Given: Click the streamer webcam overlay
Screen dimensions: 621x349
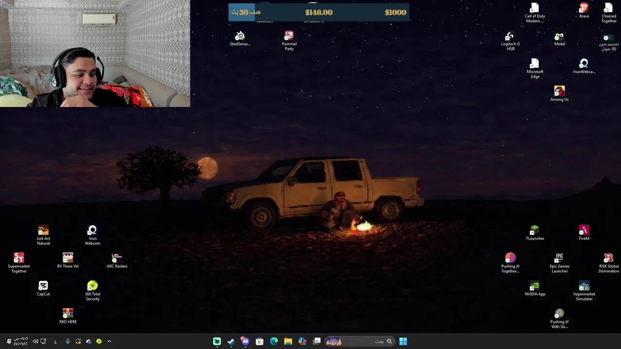Looking at the screenshot, I should [95, 53].
